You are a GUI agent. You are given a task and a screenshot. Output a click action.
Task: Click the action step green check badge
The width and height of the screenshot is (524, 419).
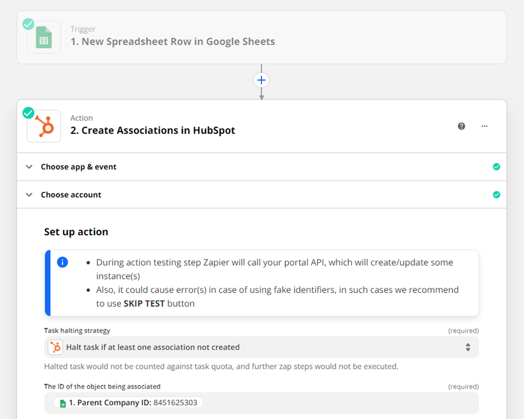pyautogui.click(x=28, y=113)
